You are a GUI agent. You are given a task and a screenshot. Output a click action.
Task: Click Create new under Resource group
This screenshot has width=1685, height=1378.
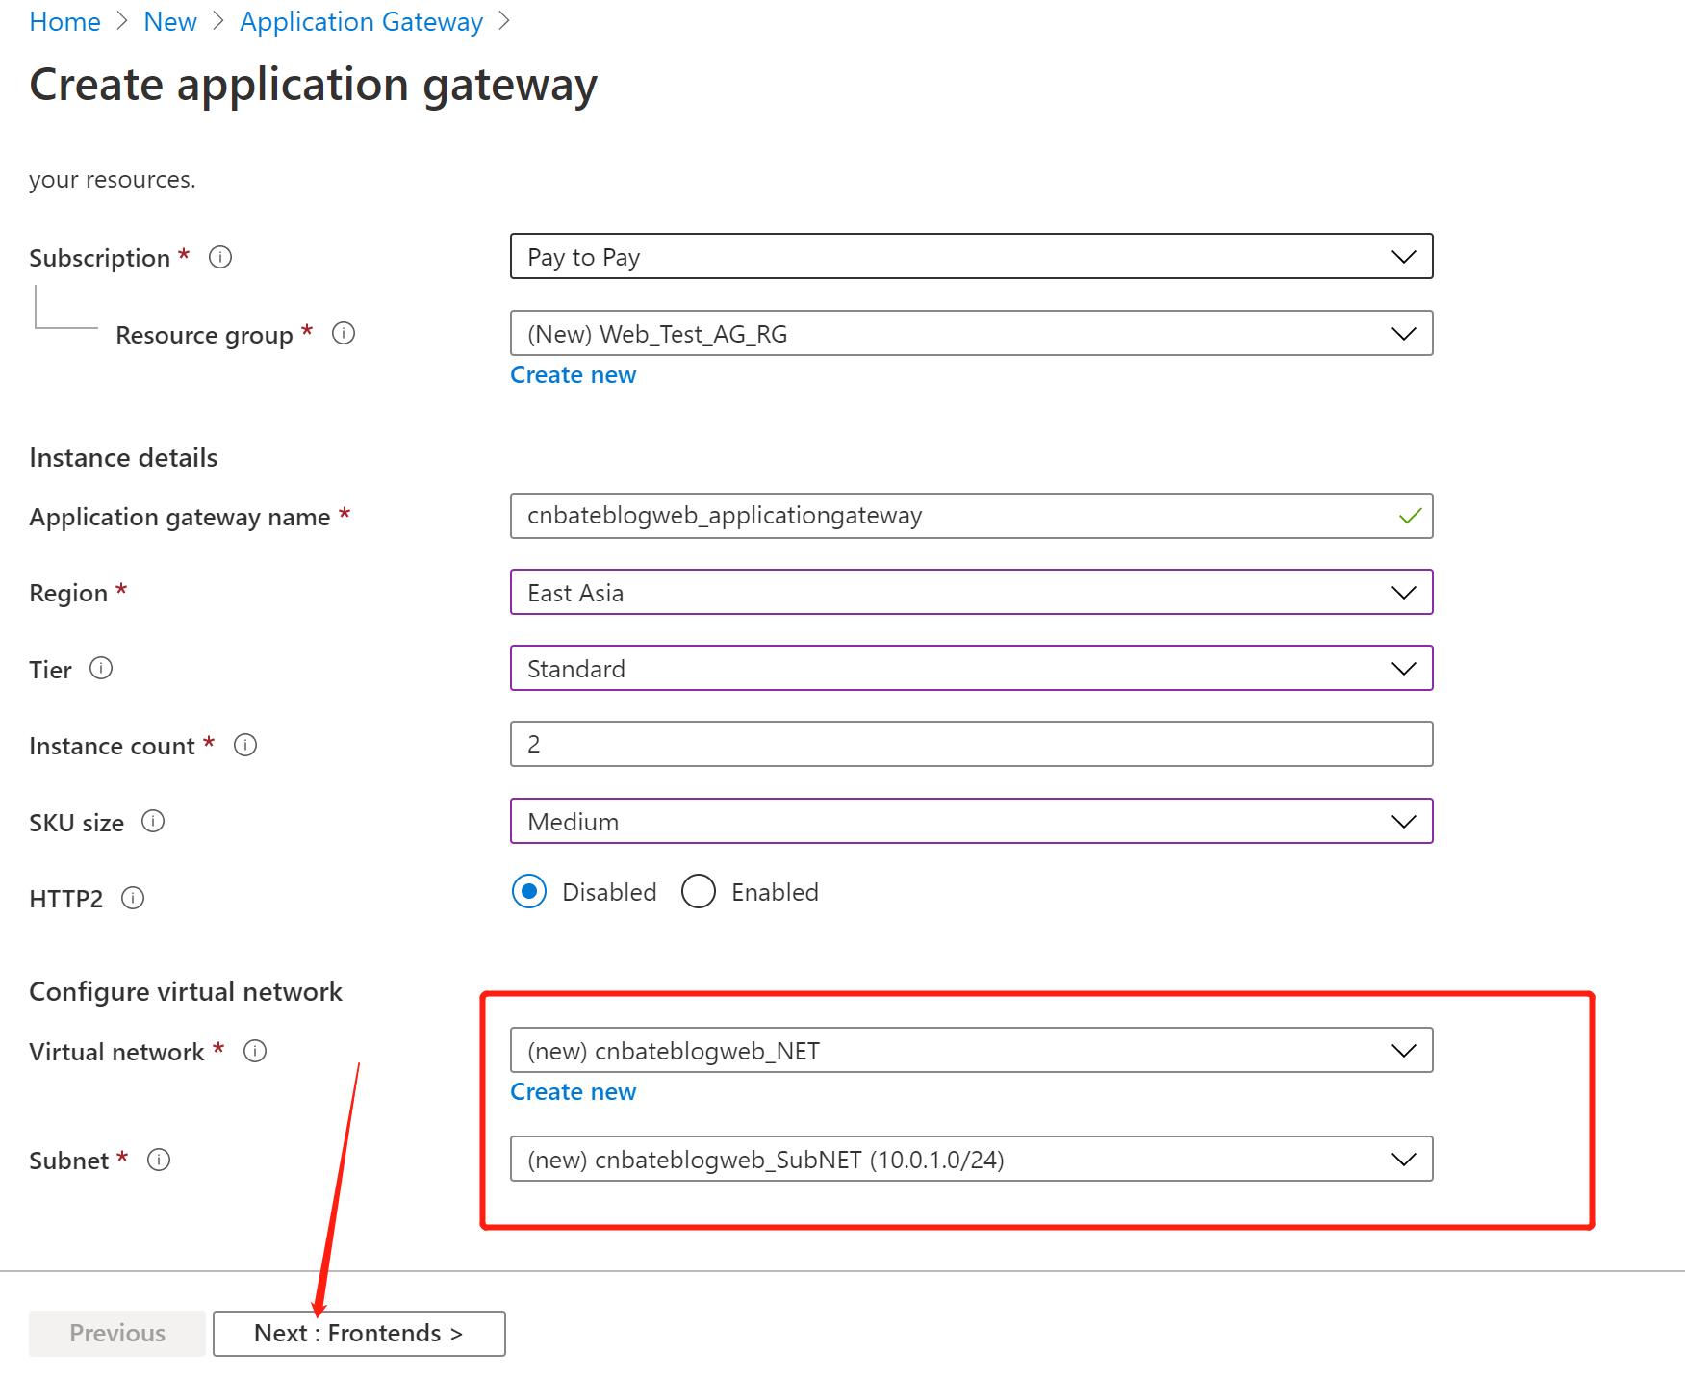(573, 374)
